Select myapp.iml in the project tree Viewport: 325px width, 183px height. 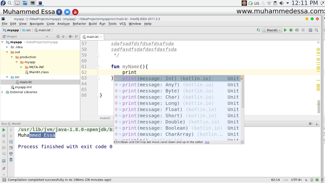(x=23, y=87)
